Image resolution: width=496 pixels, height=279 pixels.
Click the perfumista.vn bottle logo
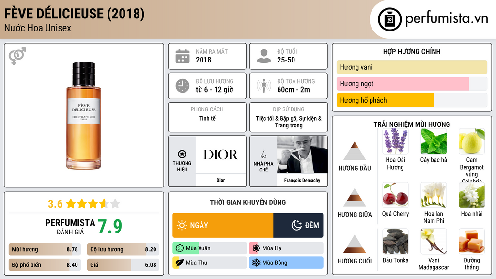point(390,19)
